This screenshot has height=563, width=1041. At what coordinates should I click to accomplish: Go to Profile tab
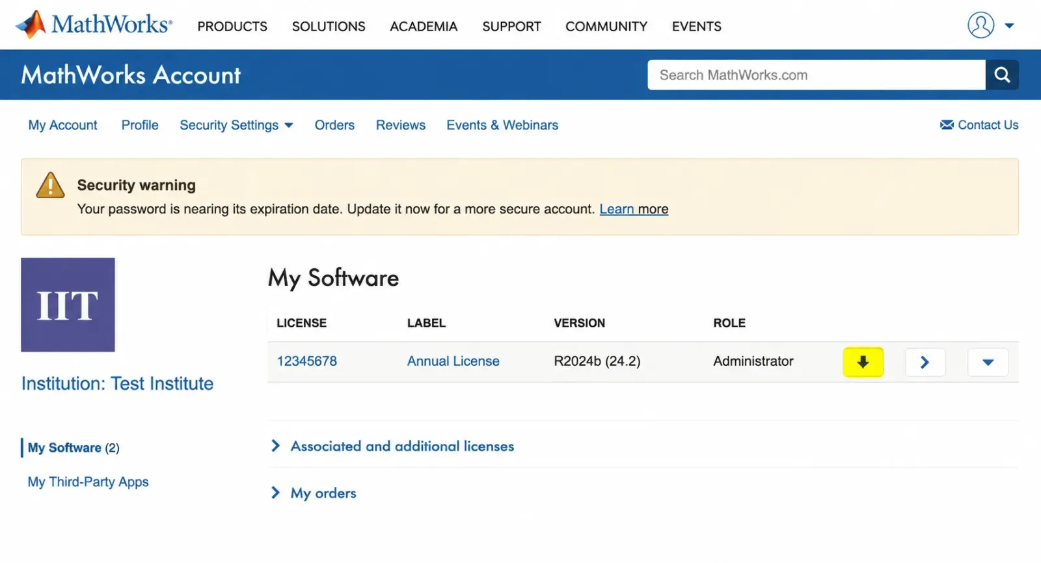click(140, 125)
